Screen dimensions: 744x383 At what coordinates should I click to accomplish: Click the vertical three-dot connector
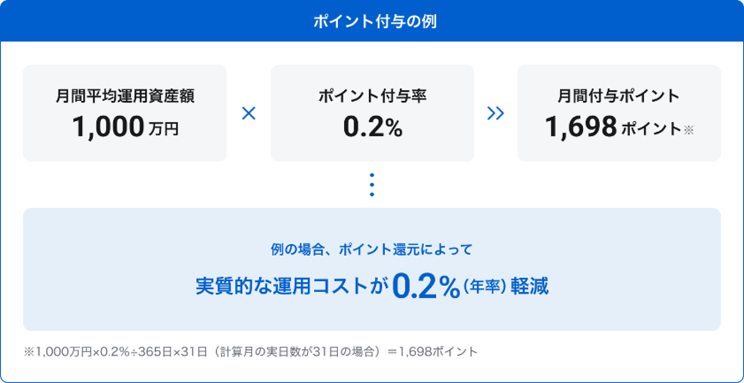coord(372,185)
